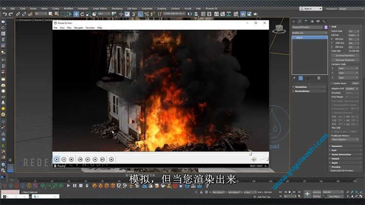
Task: Toggle the Angle Snap icon
Action: tap(140, 14)
